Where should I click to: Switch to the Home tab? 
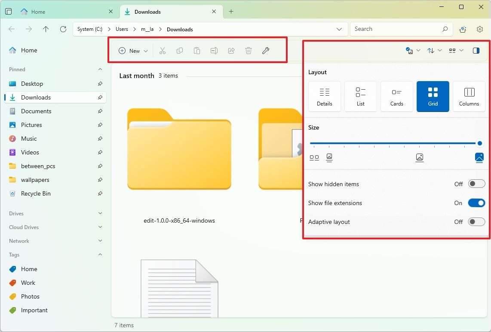tap(39, 12)
